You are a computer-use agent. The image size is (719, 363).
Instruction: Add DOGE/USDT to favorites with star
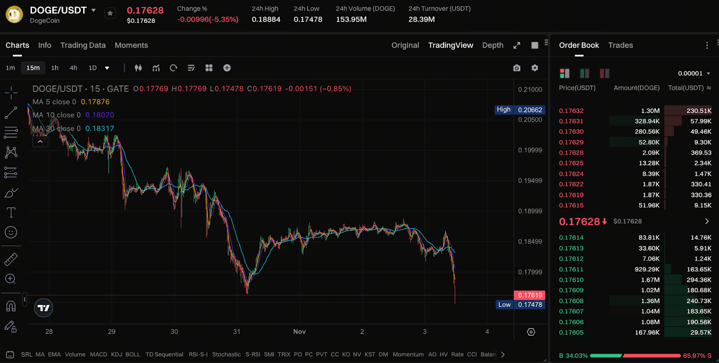click(110, 13)
